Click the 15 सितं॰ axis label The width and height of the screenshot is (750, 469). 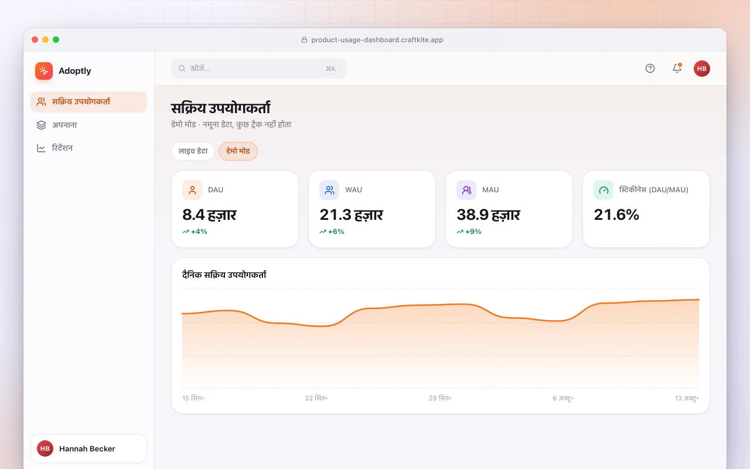coord(193,398)
